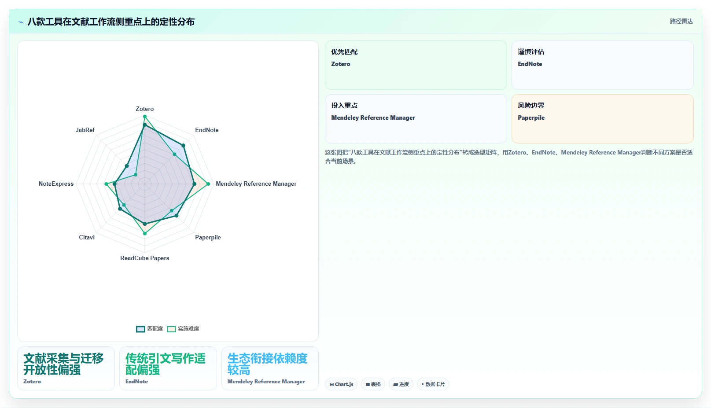Click the Citavi axis label
Image resolution: width=711 pixels, height=408 pixels.
tap(87, 237)
